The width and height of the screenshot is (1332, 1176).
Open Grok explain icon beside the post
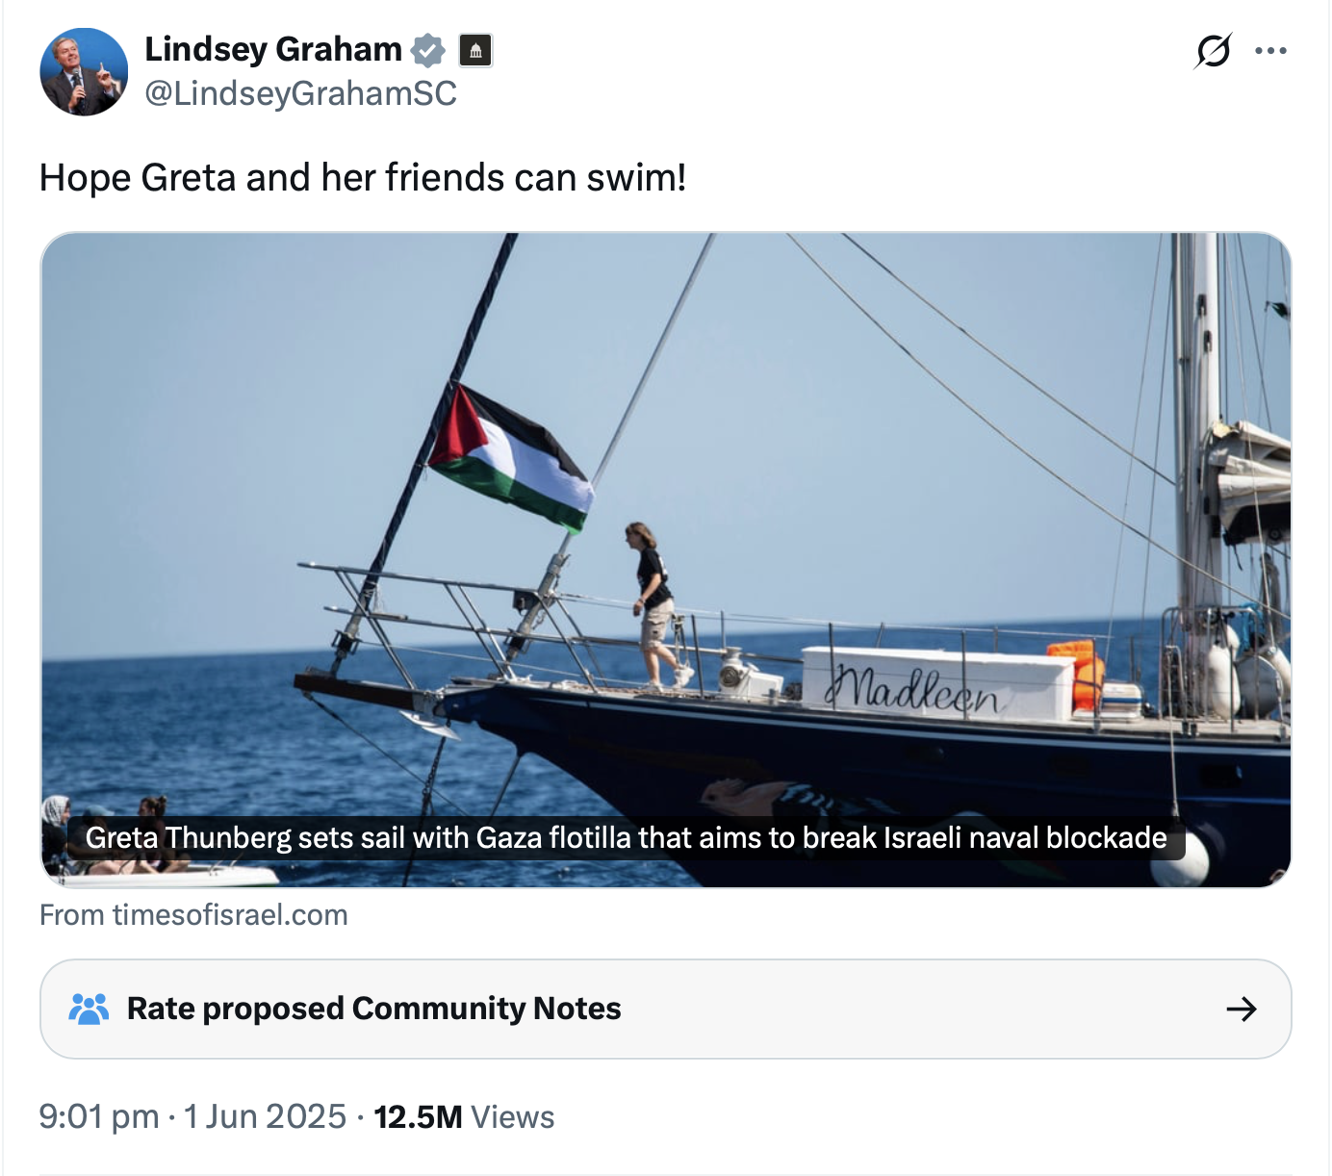(x=1214, y=51)
